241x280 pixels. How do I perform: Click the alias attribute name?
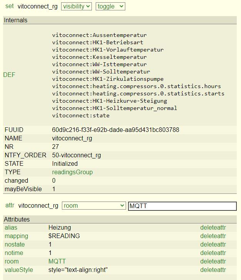[x=11, y=227]
